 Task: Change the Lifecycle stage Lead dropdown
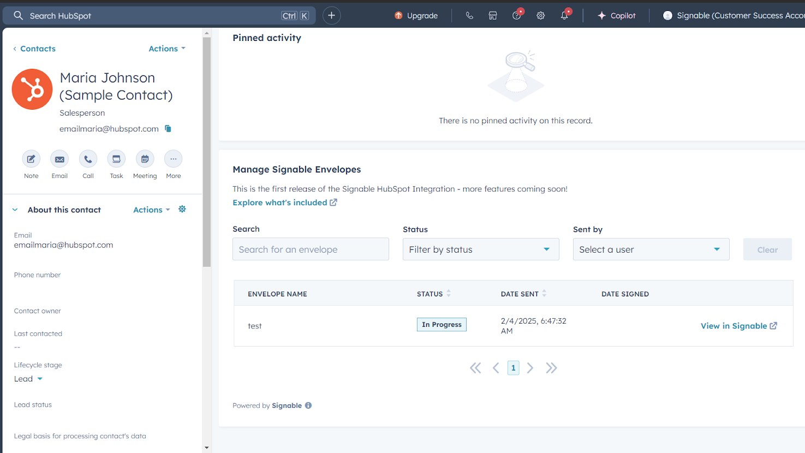click(x=28, y=379)
